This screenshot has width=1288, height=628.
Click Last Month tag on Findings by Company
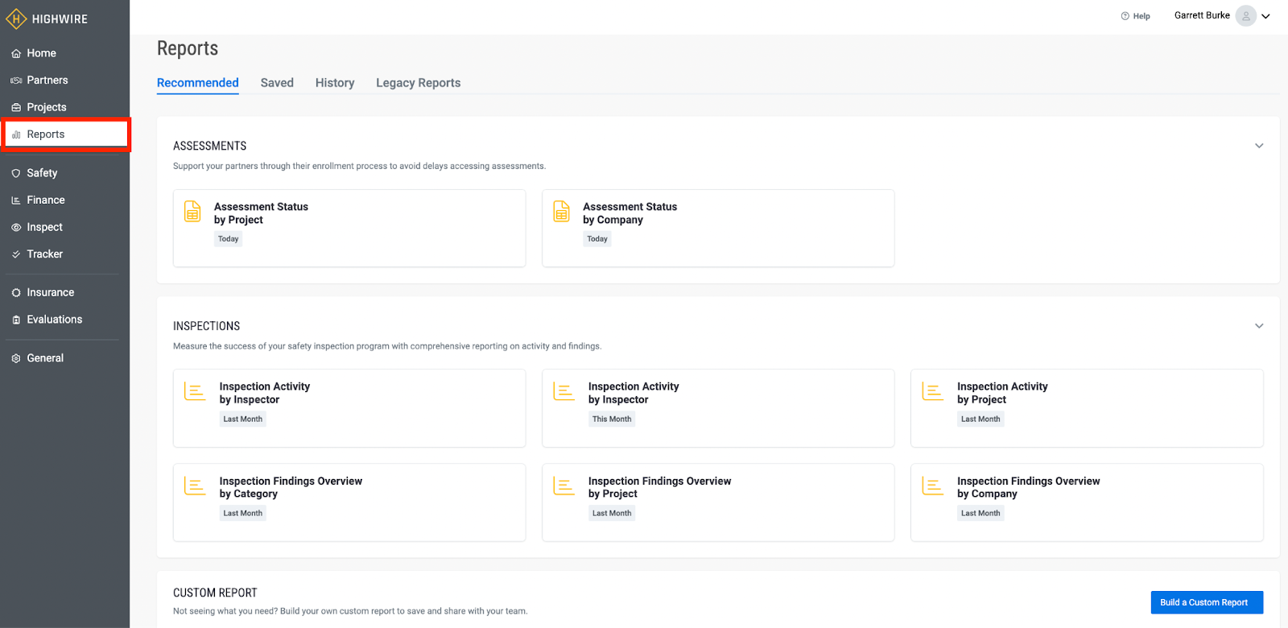(x=980, y=514)
